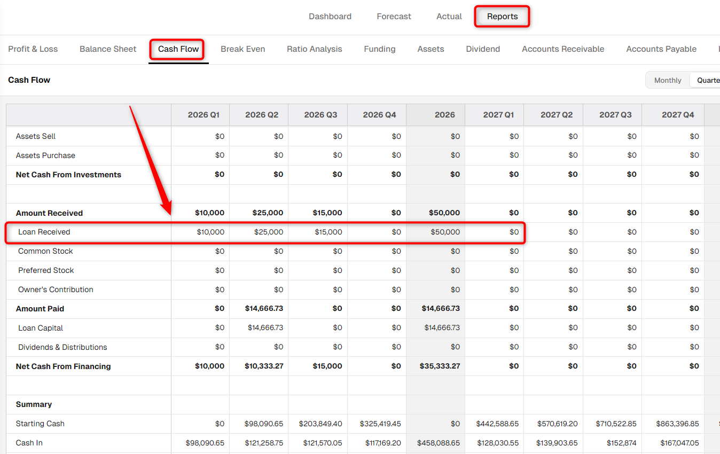Click the Net Cash From Investments label

point(68,175)
